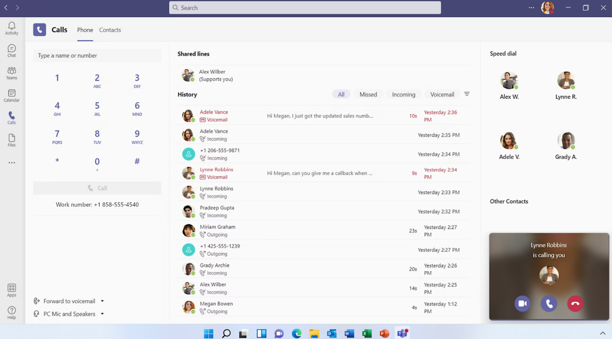Viewport: 612px width, 339px height.
Task: Click inside the Search bar
Action: click(x=305, y=8)
